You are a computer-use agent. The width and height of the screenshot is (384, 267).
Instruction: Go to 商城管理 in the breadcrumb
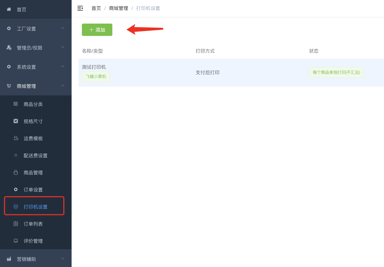pos(119,8)
